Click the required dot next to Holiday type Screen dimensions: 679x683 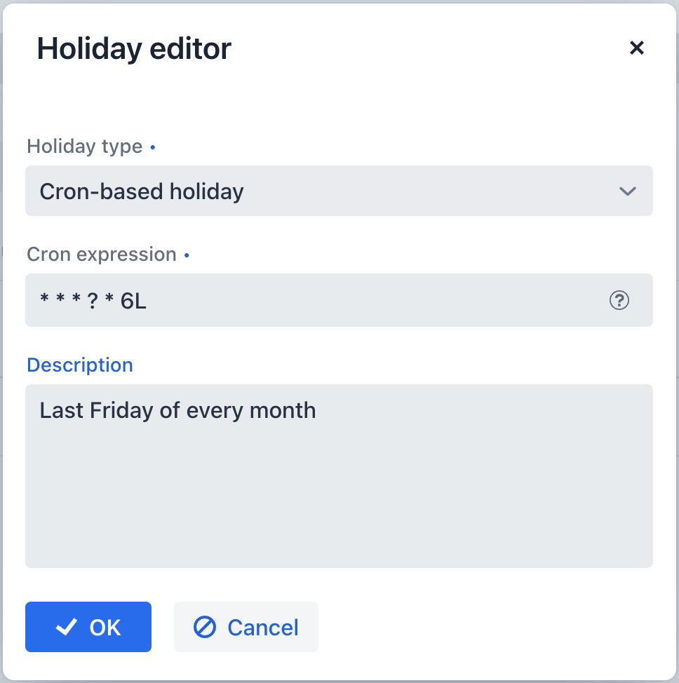tap(152, 147)
